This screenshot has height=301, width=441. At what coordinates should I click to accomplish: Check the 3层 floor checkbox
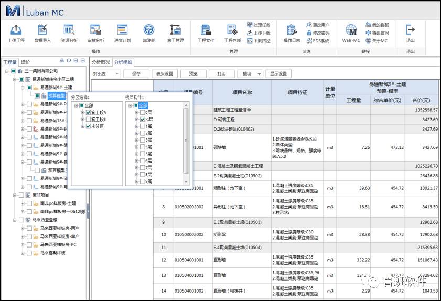click(142, 140)
